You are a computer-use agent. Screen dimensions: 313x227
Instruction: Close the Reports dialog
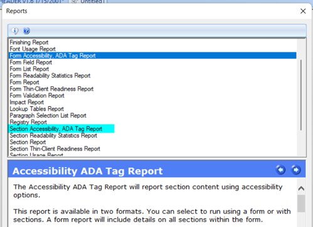(303, 11)
